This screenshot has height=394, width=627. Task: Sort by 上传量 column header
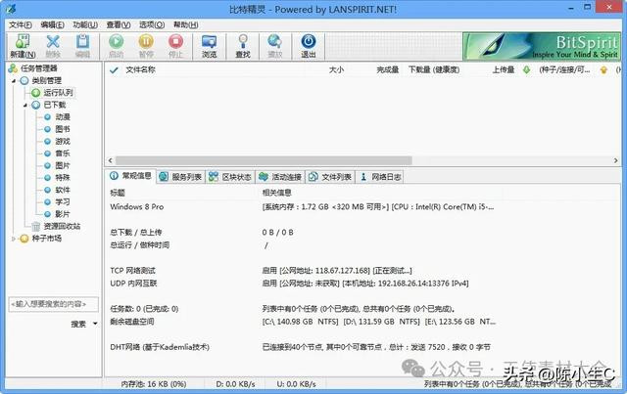tap(503, 69)
